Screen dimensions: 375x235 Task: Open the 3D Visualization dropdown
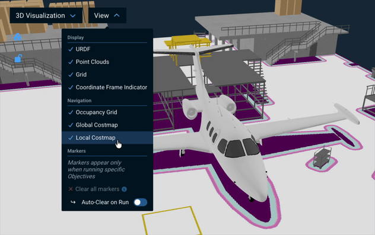[46, 15]
